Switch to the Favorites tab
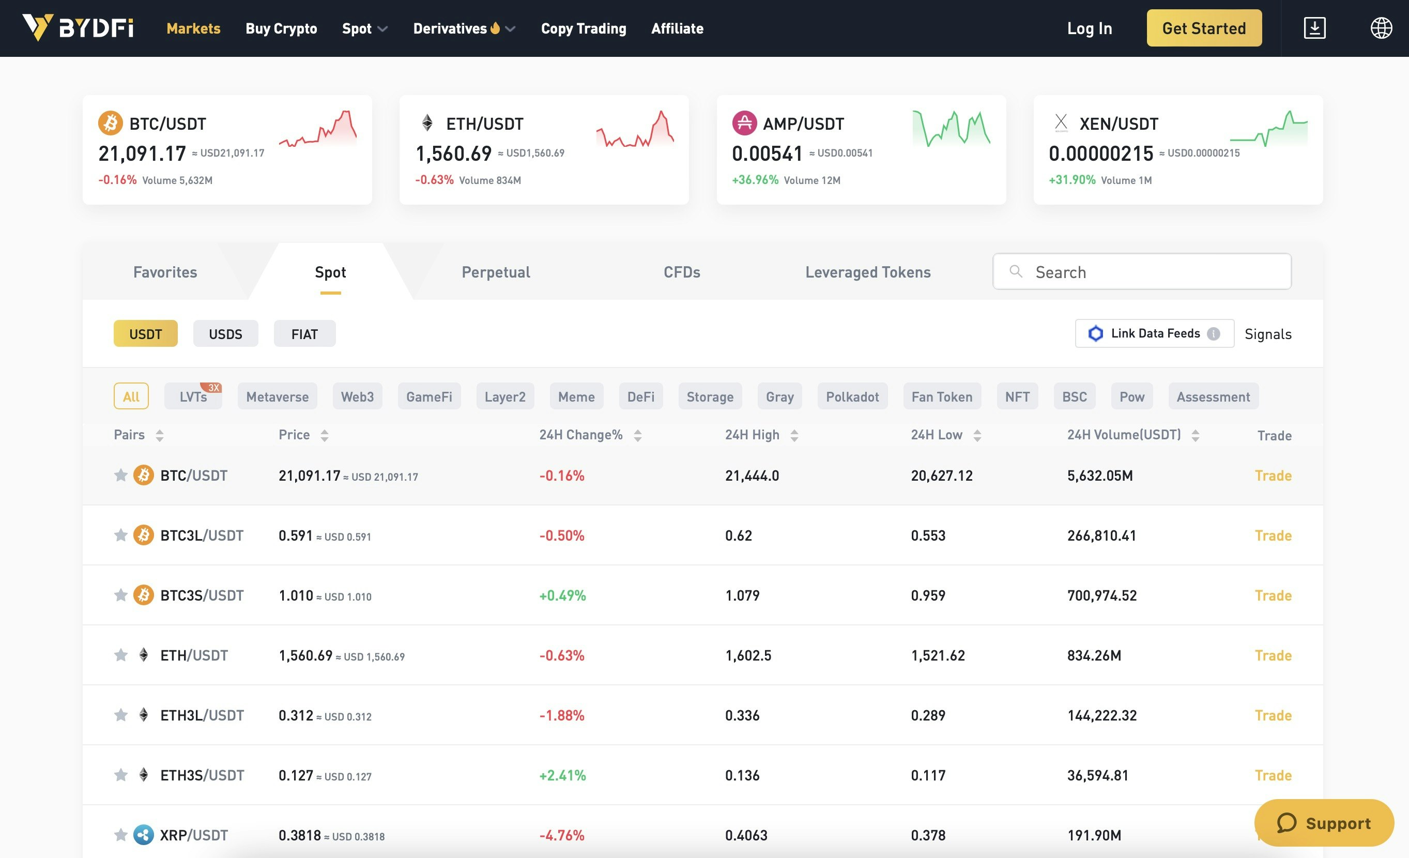 (165, 272)
